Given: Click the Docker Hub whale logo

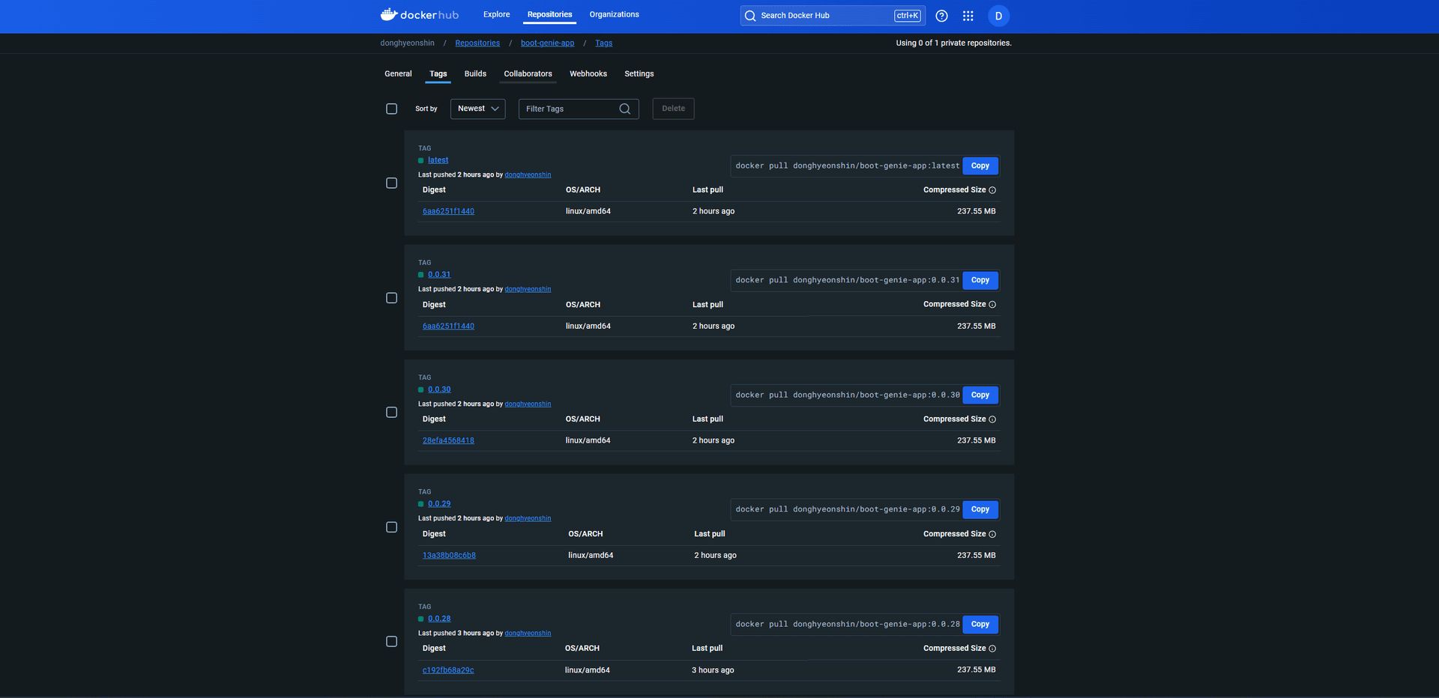Looking at the screenshot, I should tap(420, 14).
